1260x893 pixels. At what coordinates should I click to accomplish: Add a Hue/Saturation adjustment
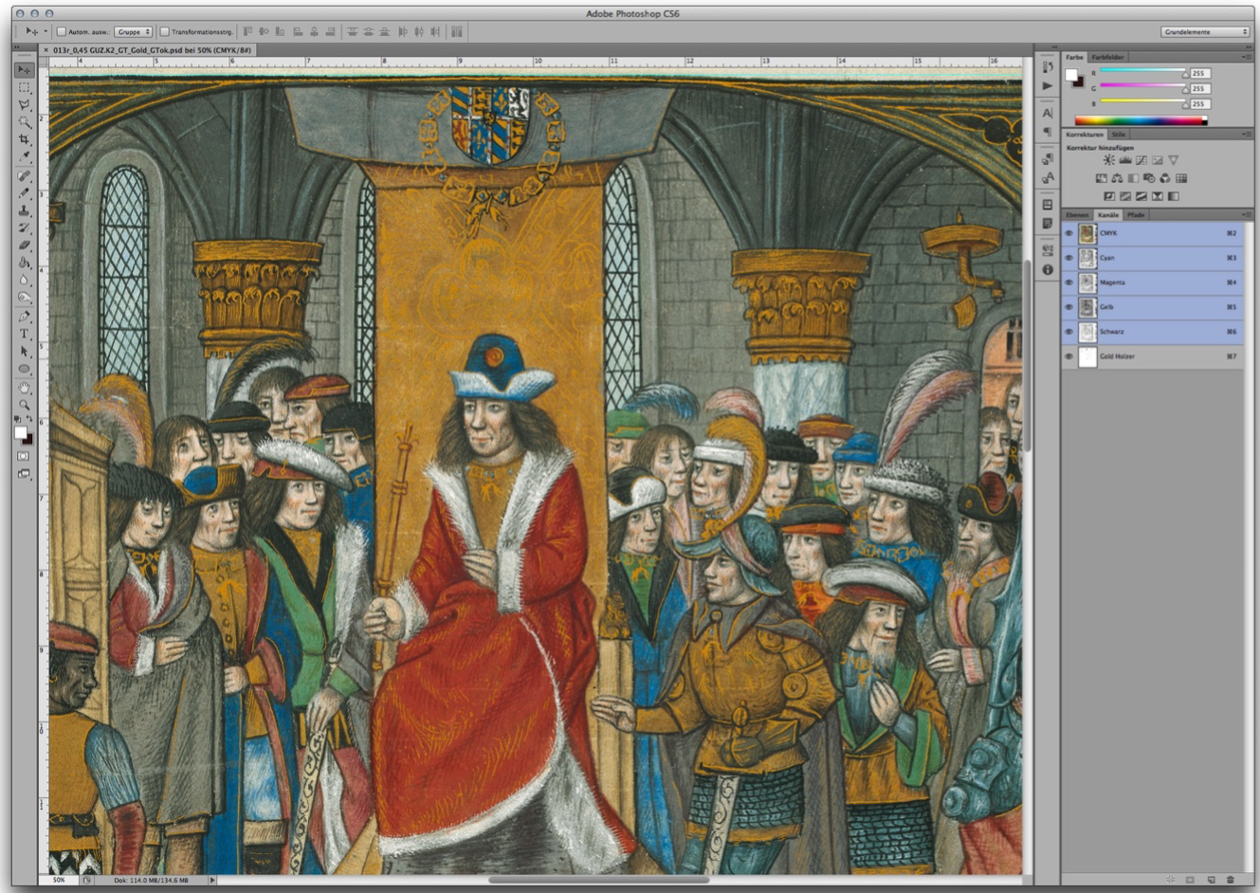1101,178
